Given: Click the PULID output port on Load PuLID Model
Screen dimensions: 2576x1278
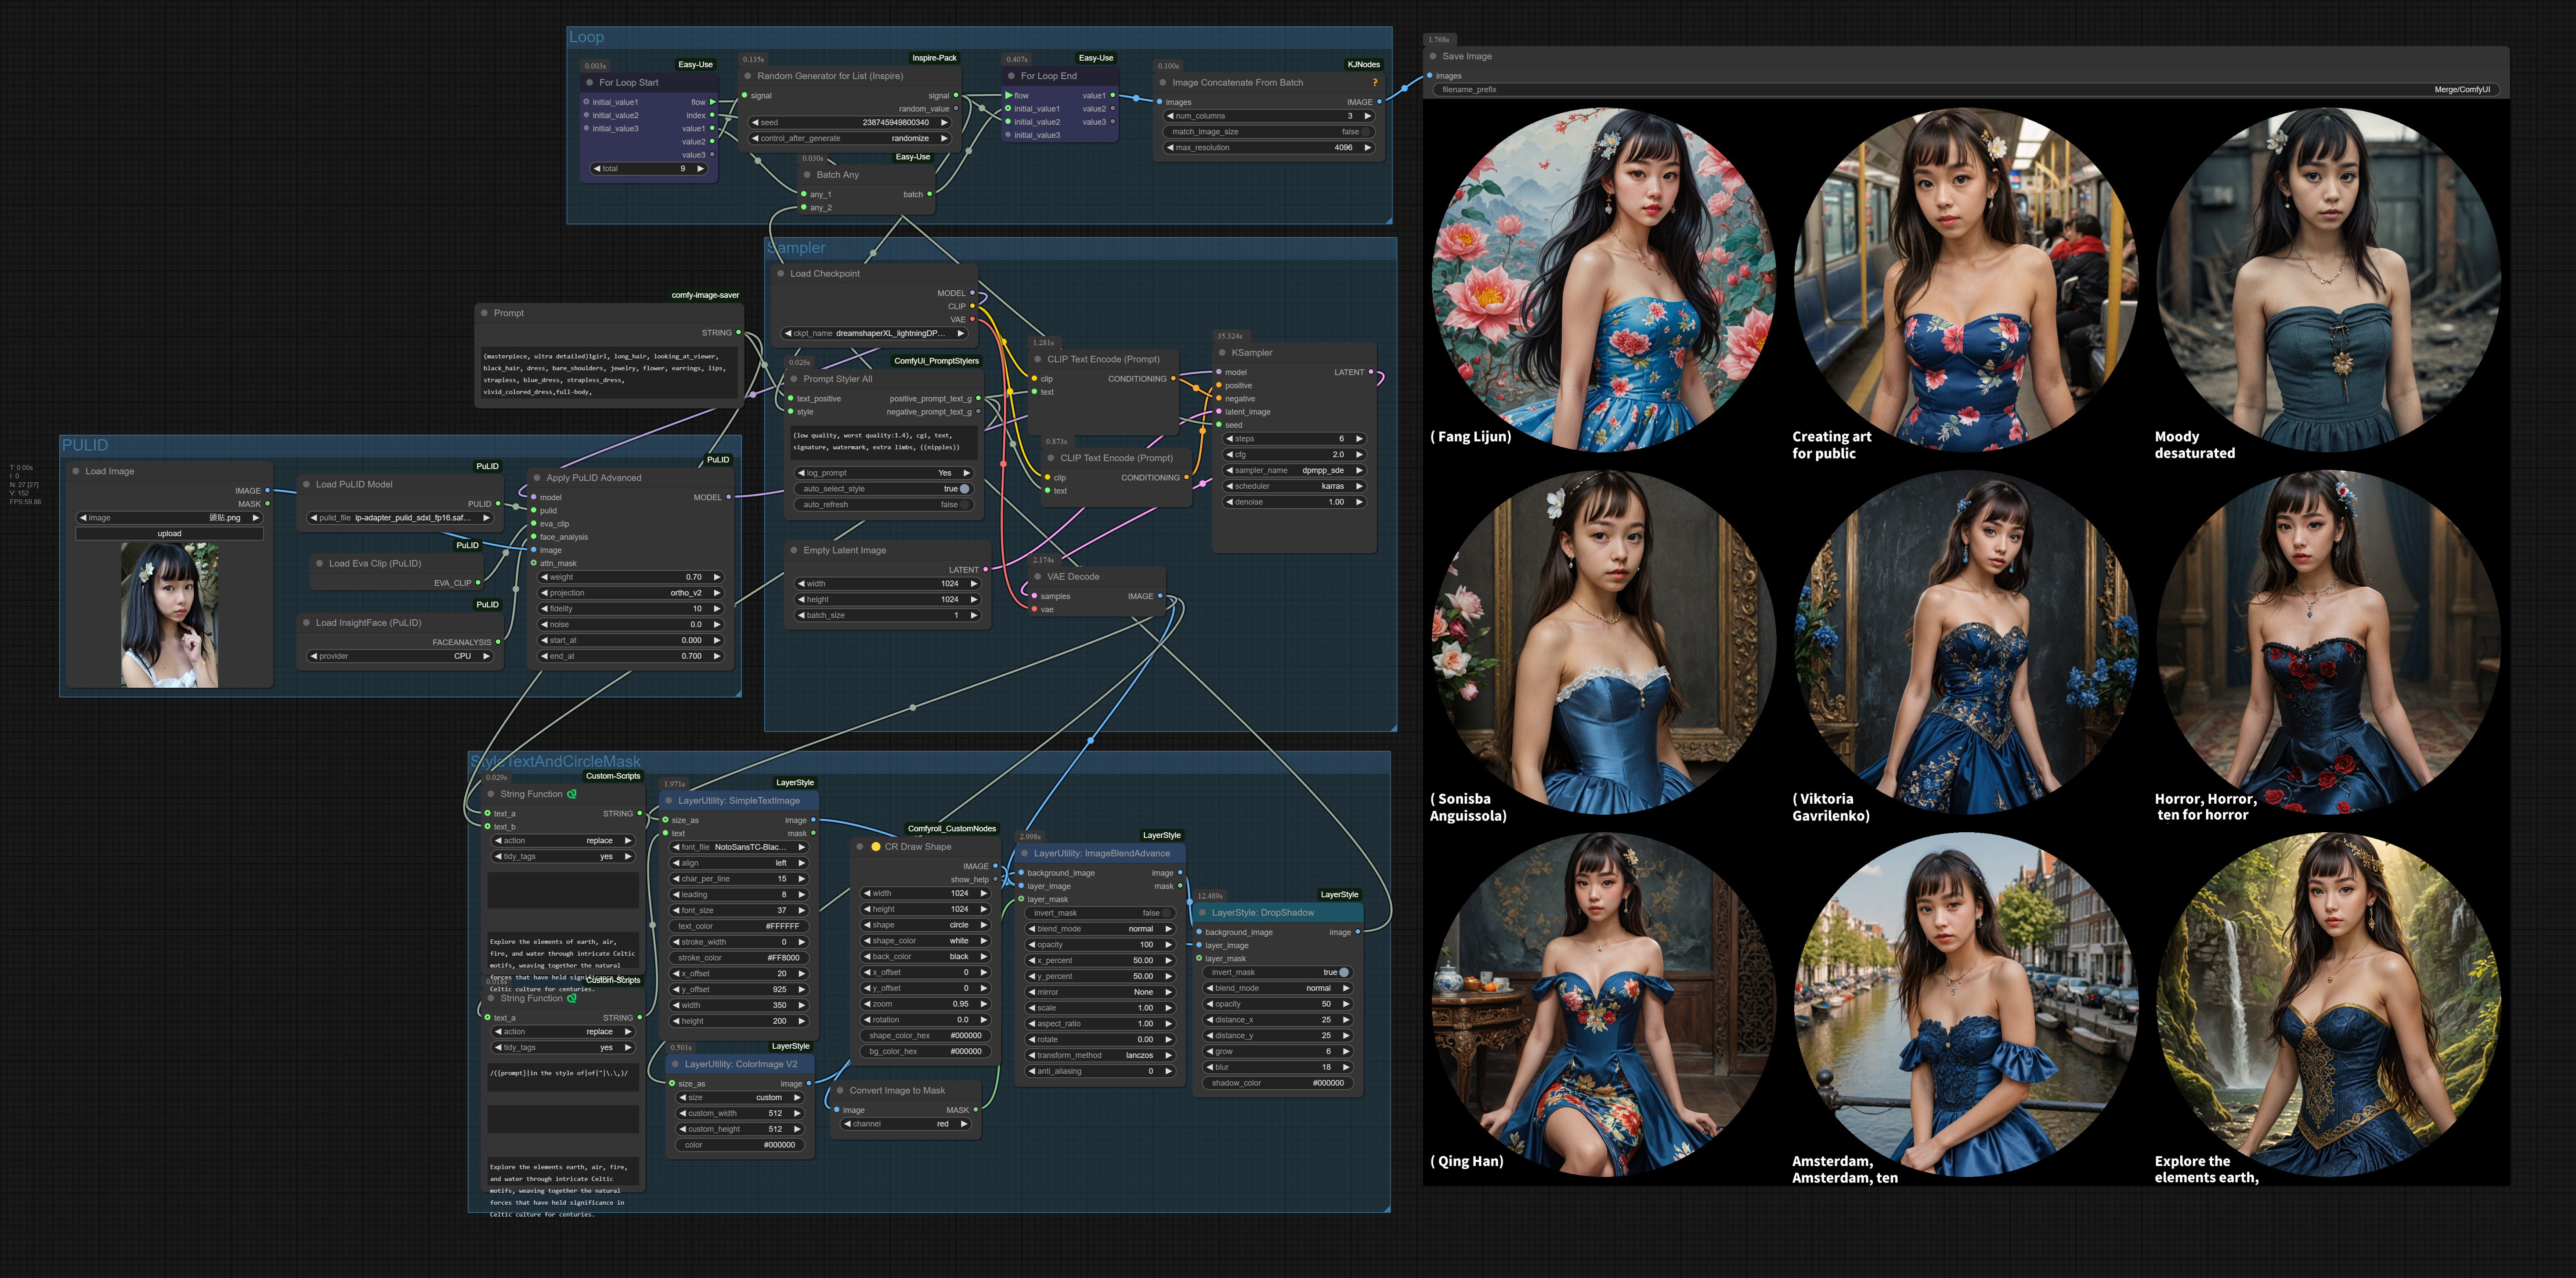Looking at the screenshot, I should [x=498, y=504].
